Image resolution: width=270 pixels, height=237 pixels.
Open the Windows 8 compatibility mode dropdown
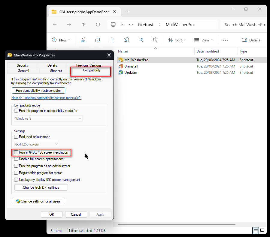click(x=48, y=118)
